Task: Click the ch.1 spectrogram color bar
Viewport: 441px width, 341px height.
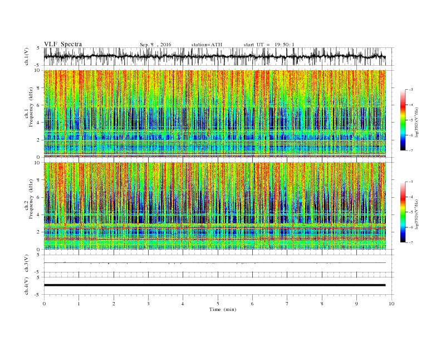Action: point(403,120)
